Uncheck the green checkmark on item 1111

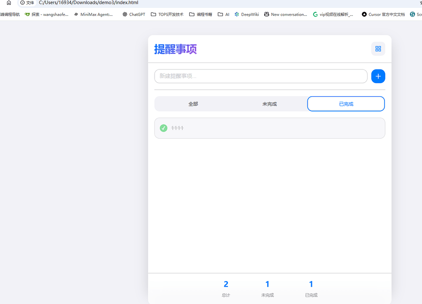coord(164,128)
